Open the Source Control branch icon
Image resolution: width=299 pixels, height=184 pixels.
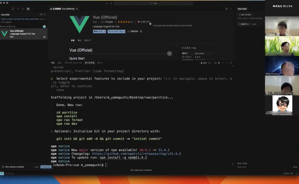pyautogui.click(x=23, y=9)
